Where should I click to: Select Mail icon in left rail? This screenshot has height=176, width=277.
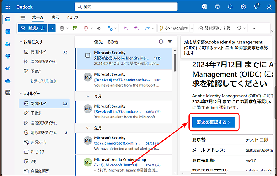pyautogui.click(x=8, y=19)
